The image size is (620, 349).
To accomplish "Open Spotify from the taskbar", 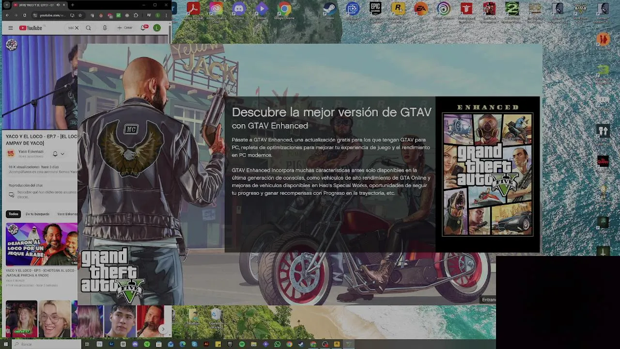I will [242, 344].
